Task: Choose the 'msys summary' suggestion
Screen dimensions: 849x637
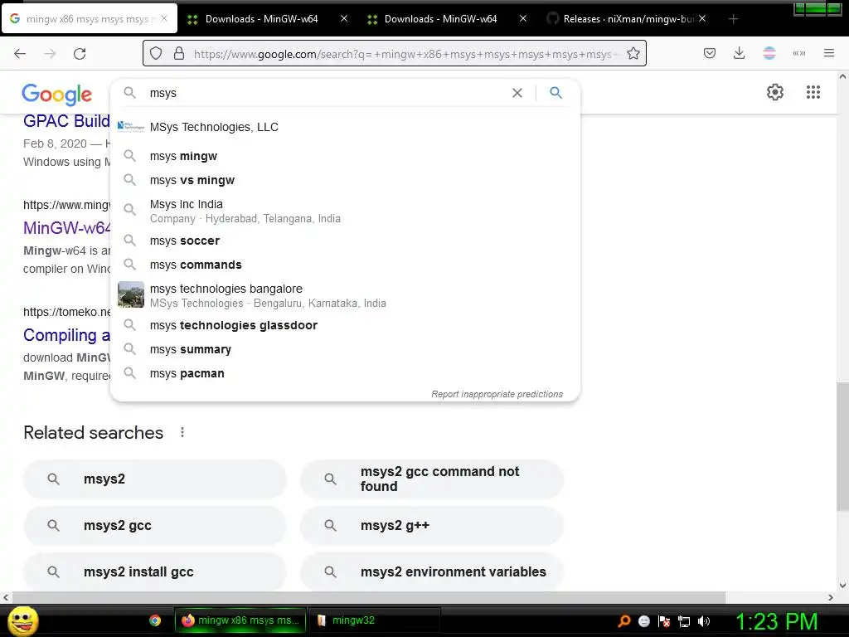Action: click(x=345, y=349)
